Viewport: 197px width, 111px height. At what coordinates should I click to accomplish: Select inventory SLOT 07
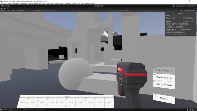click(80, 103)
